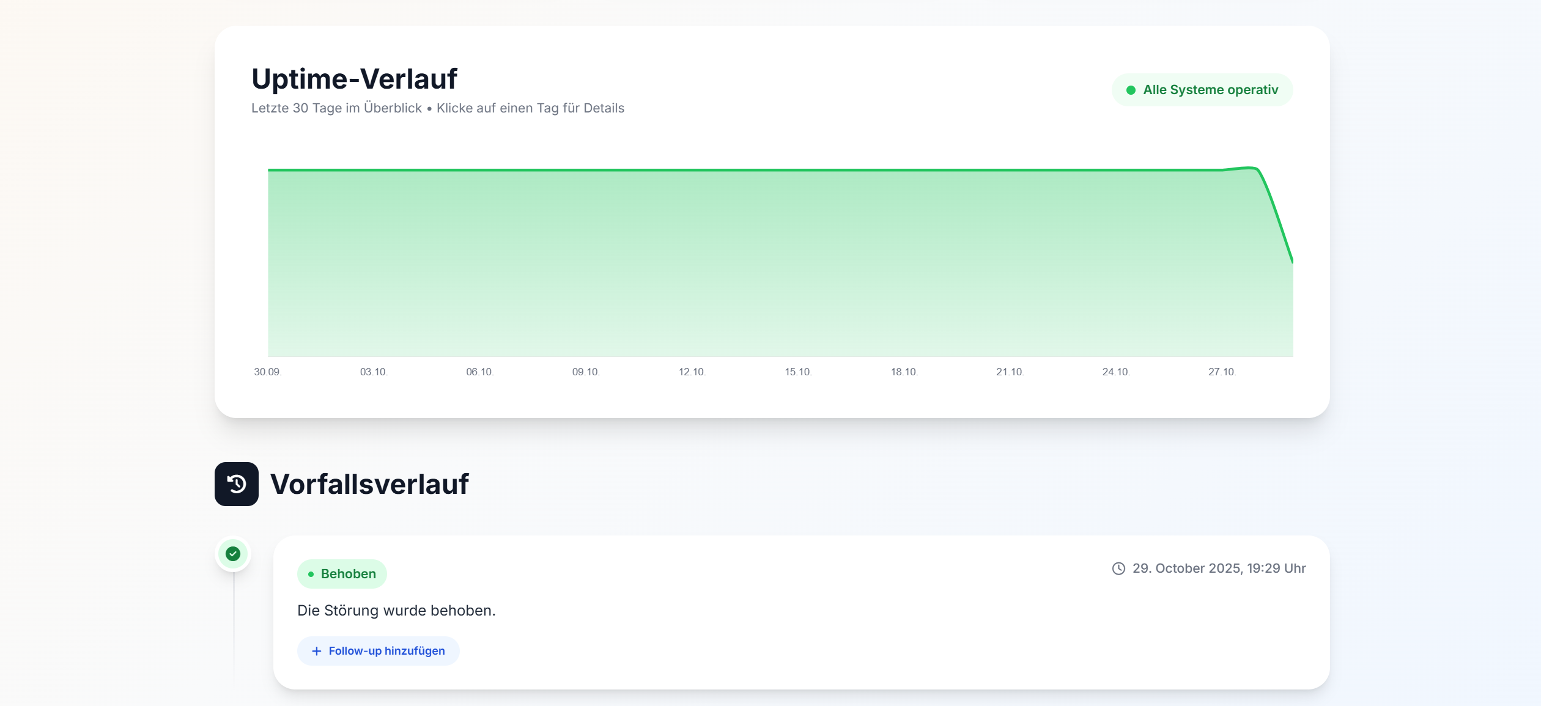Click the clock icon next to the timestamp
The width and height of the screenshot is (1541, 706).
1118,568
